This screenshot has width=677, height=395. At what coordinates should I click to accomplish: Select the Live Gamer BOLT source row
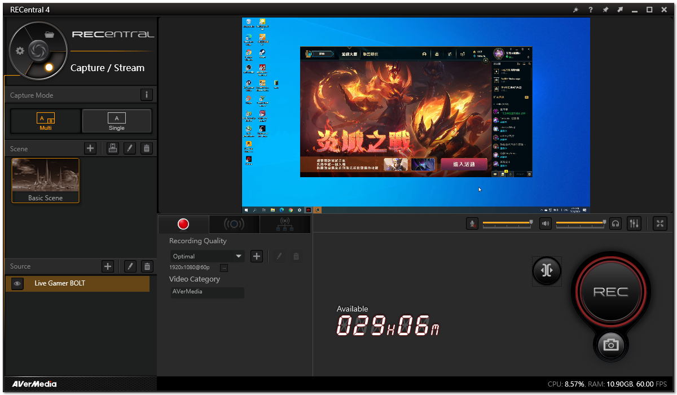[77, 284]
